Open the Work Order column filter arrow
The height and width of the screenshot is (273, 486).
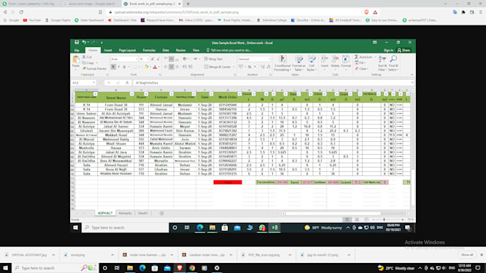coord(239,94)
